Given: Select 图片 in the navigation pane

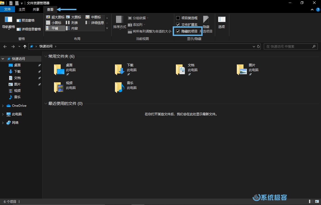Looking at the screenshot, I should tap(17, 84).
